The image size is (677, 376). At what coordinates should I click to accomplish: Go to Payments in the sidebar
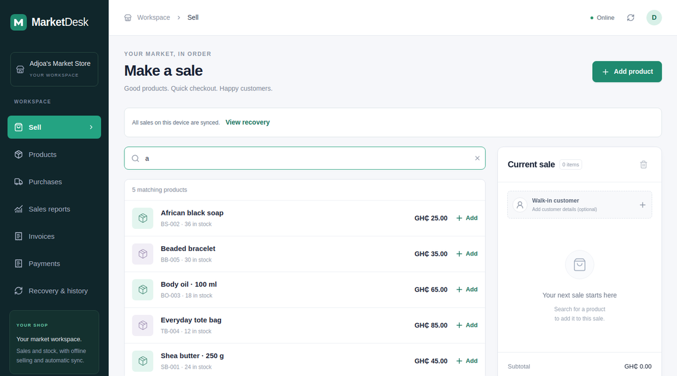pyautogui.click(x=54, y=263)
